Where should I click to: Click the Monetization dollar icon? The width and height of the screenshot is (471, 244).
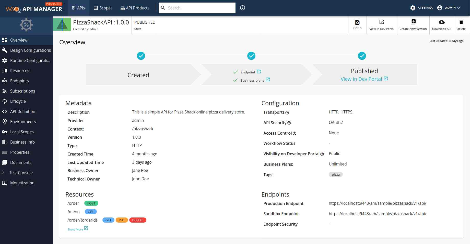coord(5,183)
